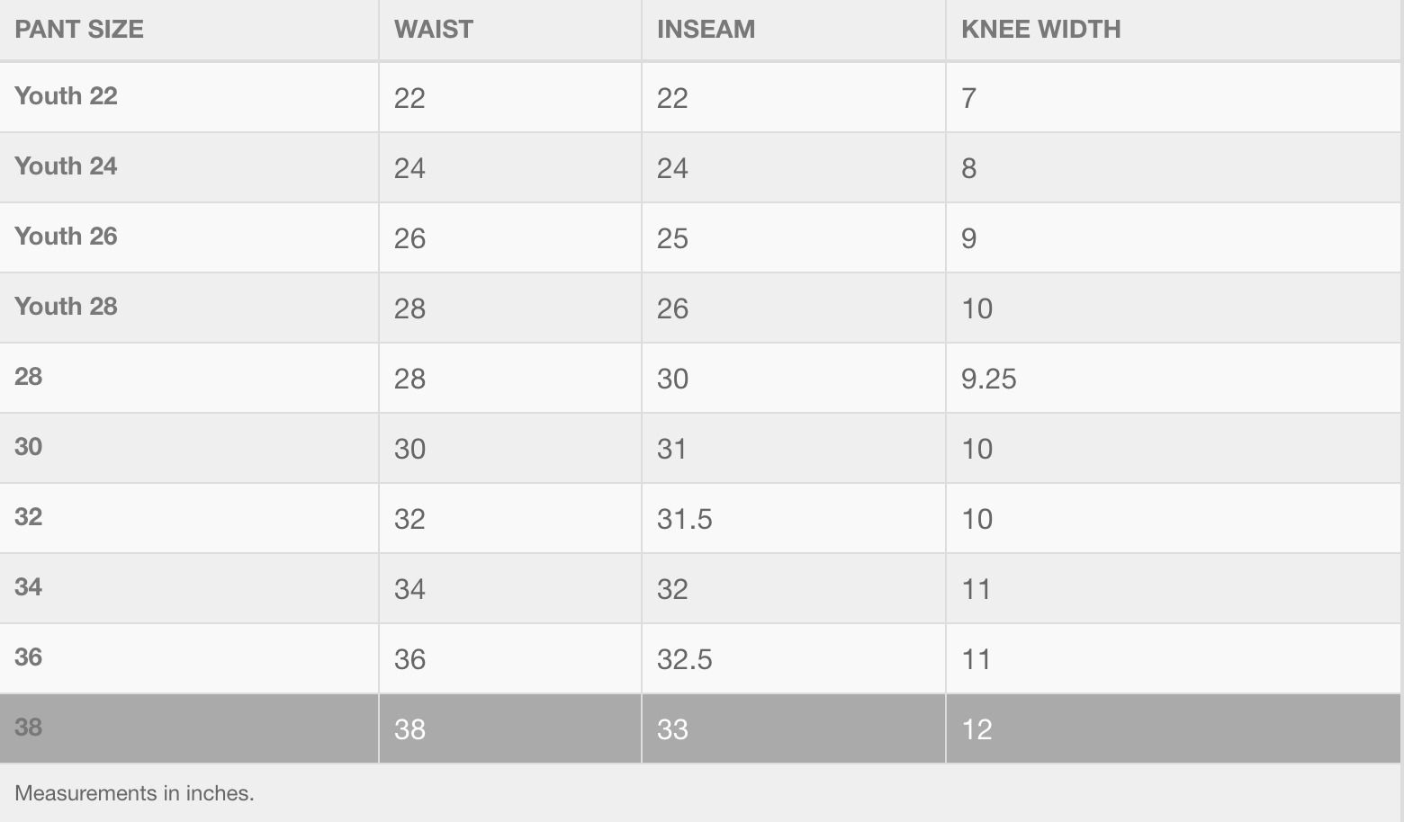
Task: Select the Youth 24 size row label
Action: click(x=67, y=166)
